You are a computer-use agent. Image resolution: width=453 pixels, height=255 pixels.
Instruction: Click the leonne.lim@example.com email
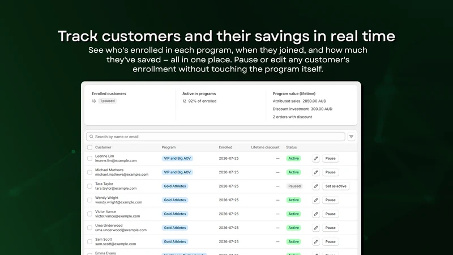116,161
